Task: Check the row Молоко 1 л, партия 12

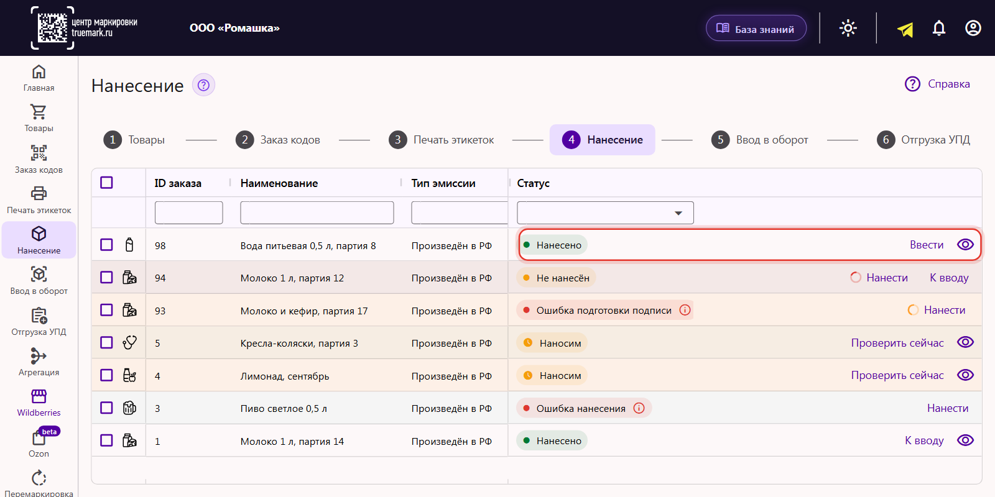Action: point(106,277)
